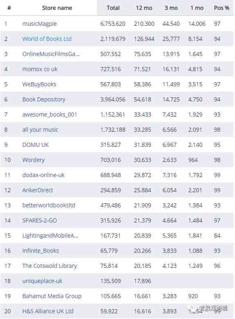
Task: Sort table by Total column
Action: coord(113,8)
